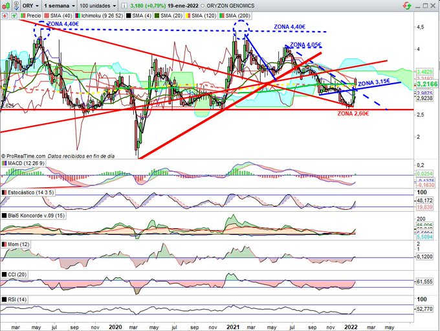The width and height of the screenshot is (440, 331).
Task: Open the '1 semana' timeframe dropdown
Action: pos(60,6)
